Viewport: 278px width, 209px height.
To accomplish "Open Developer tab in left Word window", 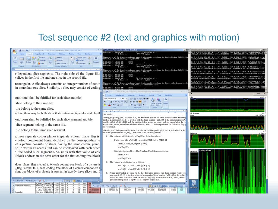I will pyautogui.click(x=88, y=54).
